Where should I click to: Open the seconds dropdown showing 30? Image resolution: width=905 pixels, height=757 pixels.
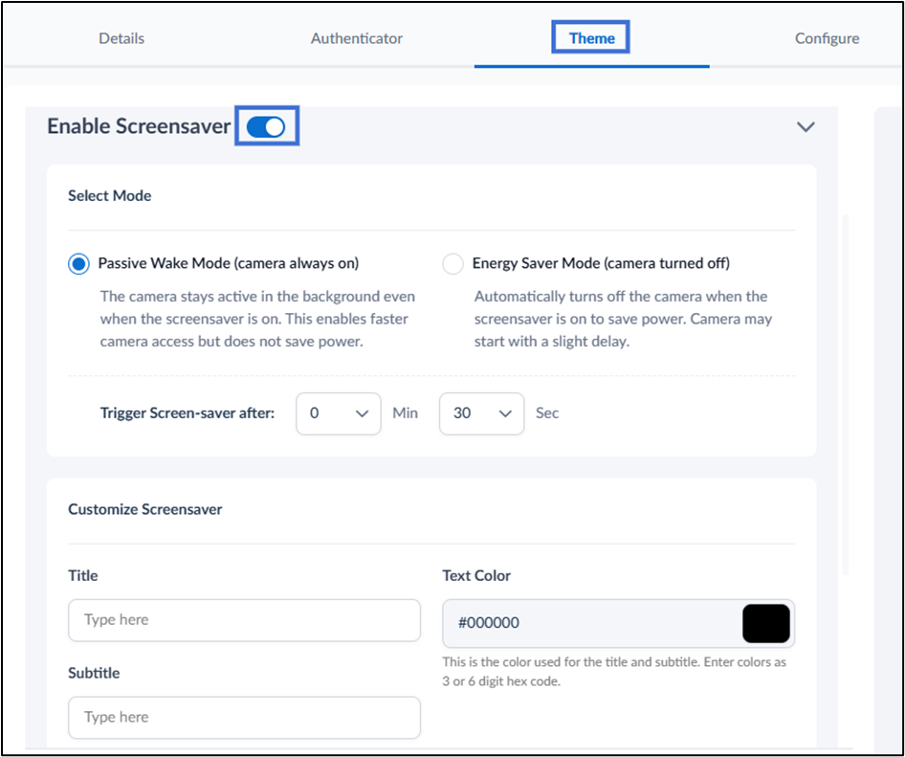pos(481,413)
